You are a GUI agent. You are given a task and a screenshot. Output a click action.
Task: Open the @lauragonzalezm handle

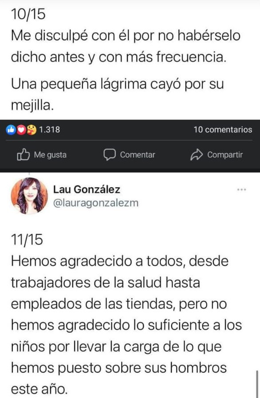(96, 203)
